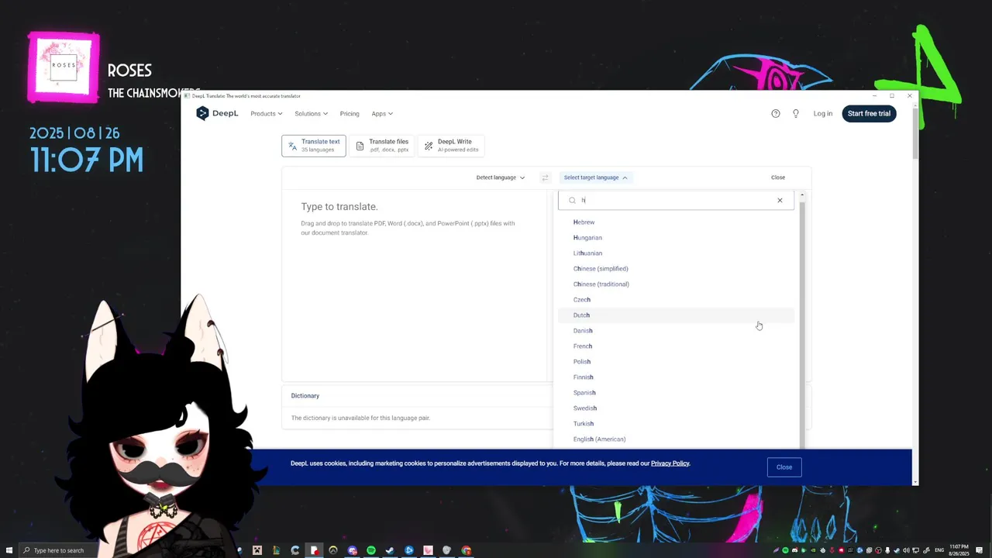Click the taskbar clock showing 11:07 PM
The height and width of the screenshot is (558, 992).
point(959,550)
